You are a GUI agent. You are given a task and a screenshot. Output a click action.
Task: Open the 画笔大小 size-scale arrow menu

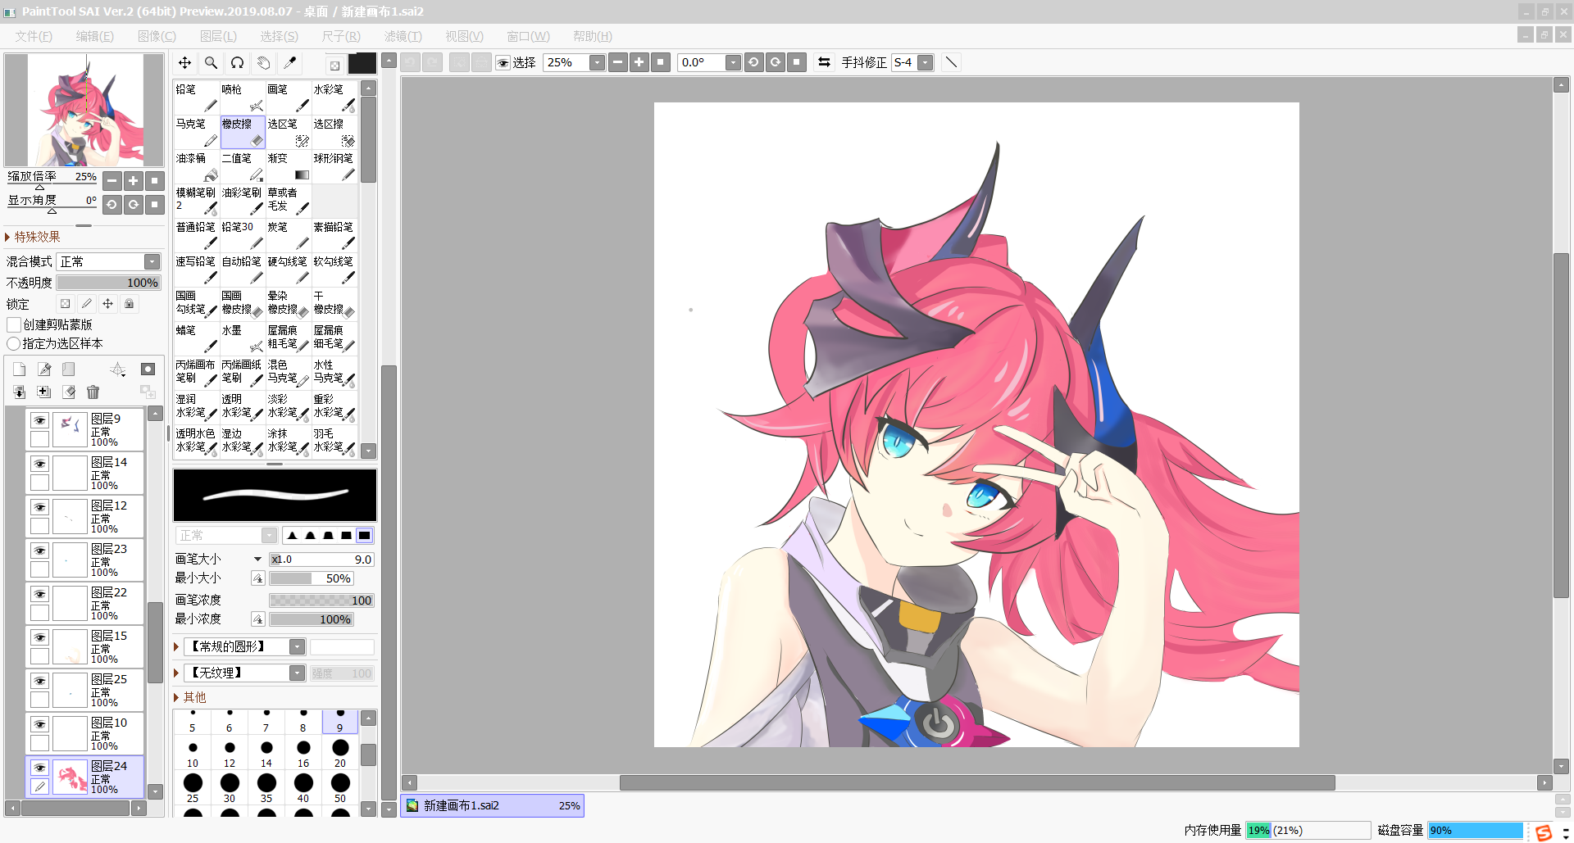pos(257,560)
